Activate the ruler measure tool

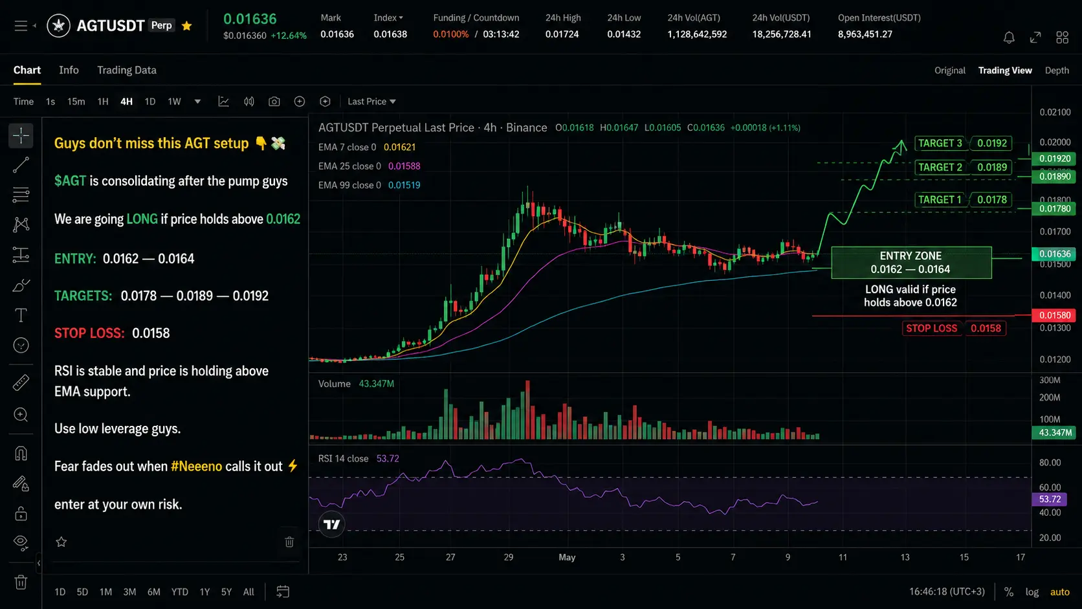(x=21, y=383)
